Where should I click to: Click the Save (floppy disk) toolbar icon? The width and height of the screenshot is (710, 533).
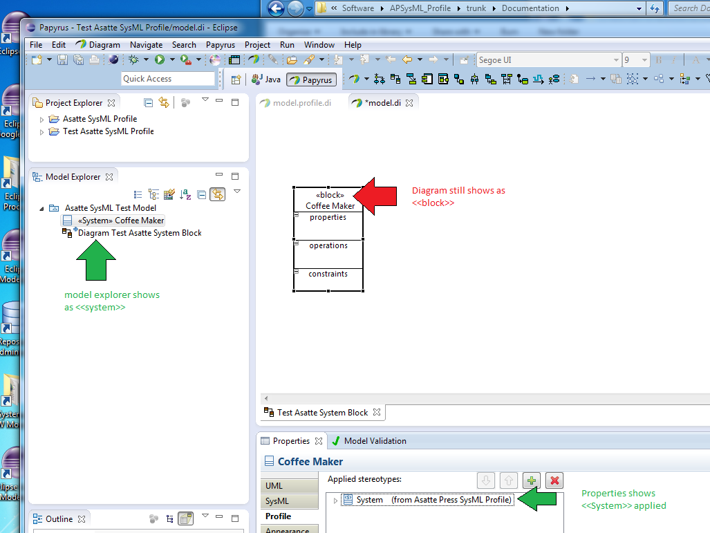pos(62,59)
